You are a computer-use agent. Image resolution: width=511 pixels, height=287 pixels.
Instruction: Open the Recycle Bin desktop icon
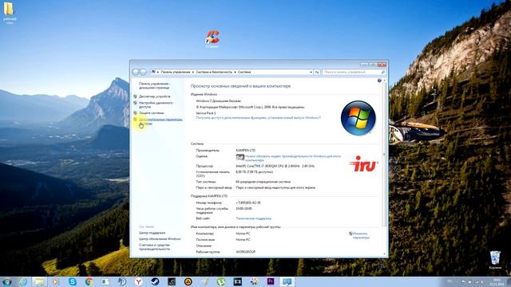pyautogui.click(x=495, y=260)
